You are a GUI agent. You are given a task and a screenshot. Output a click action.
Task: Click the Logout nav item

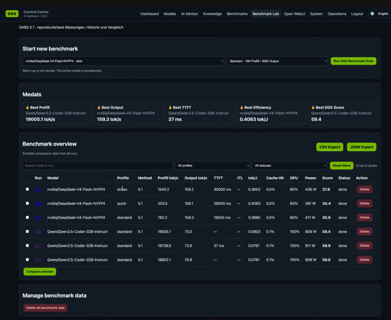coord(357,14)
